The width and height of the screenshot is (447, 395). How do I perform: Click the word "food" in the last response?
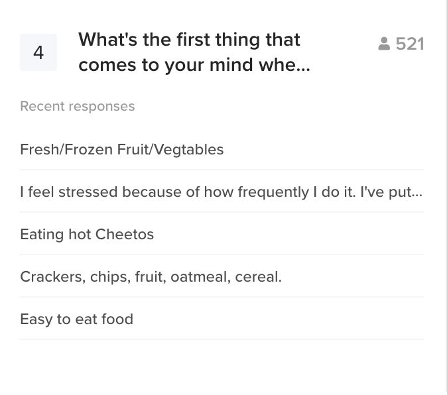tap(117, 319)
